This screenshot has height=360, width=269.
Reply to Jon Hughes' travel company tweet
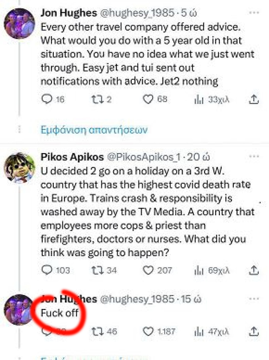pos(47,99)
